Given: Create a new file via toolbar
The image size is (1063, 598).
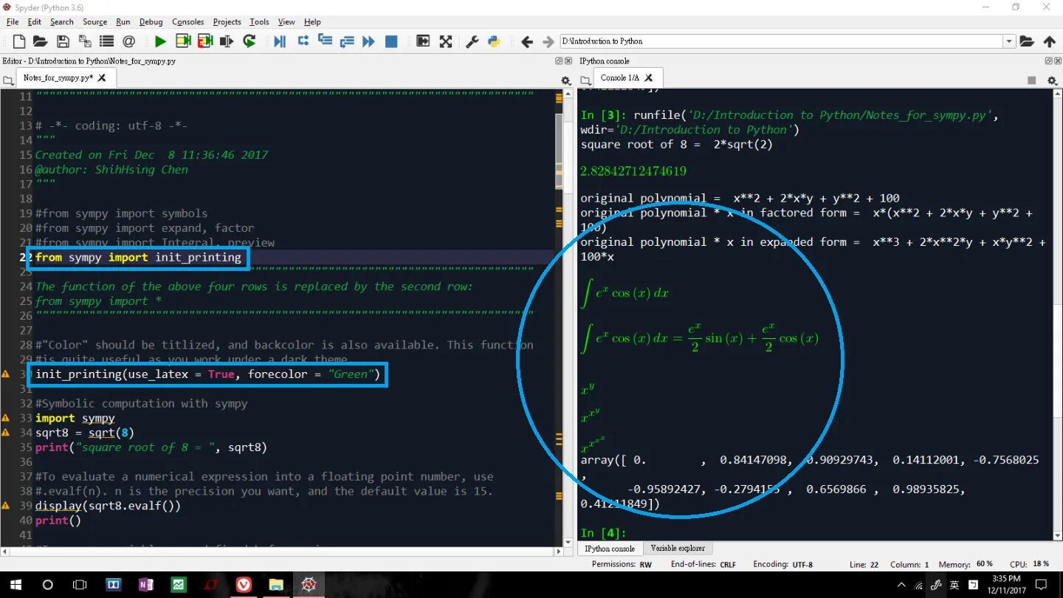Looking at the screenshot, I should click(18, 41).
